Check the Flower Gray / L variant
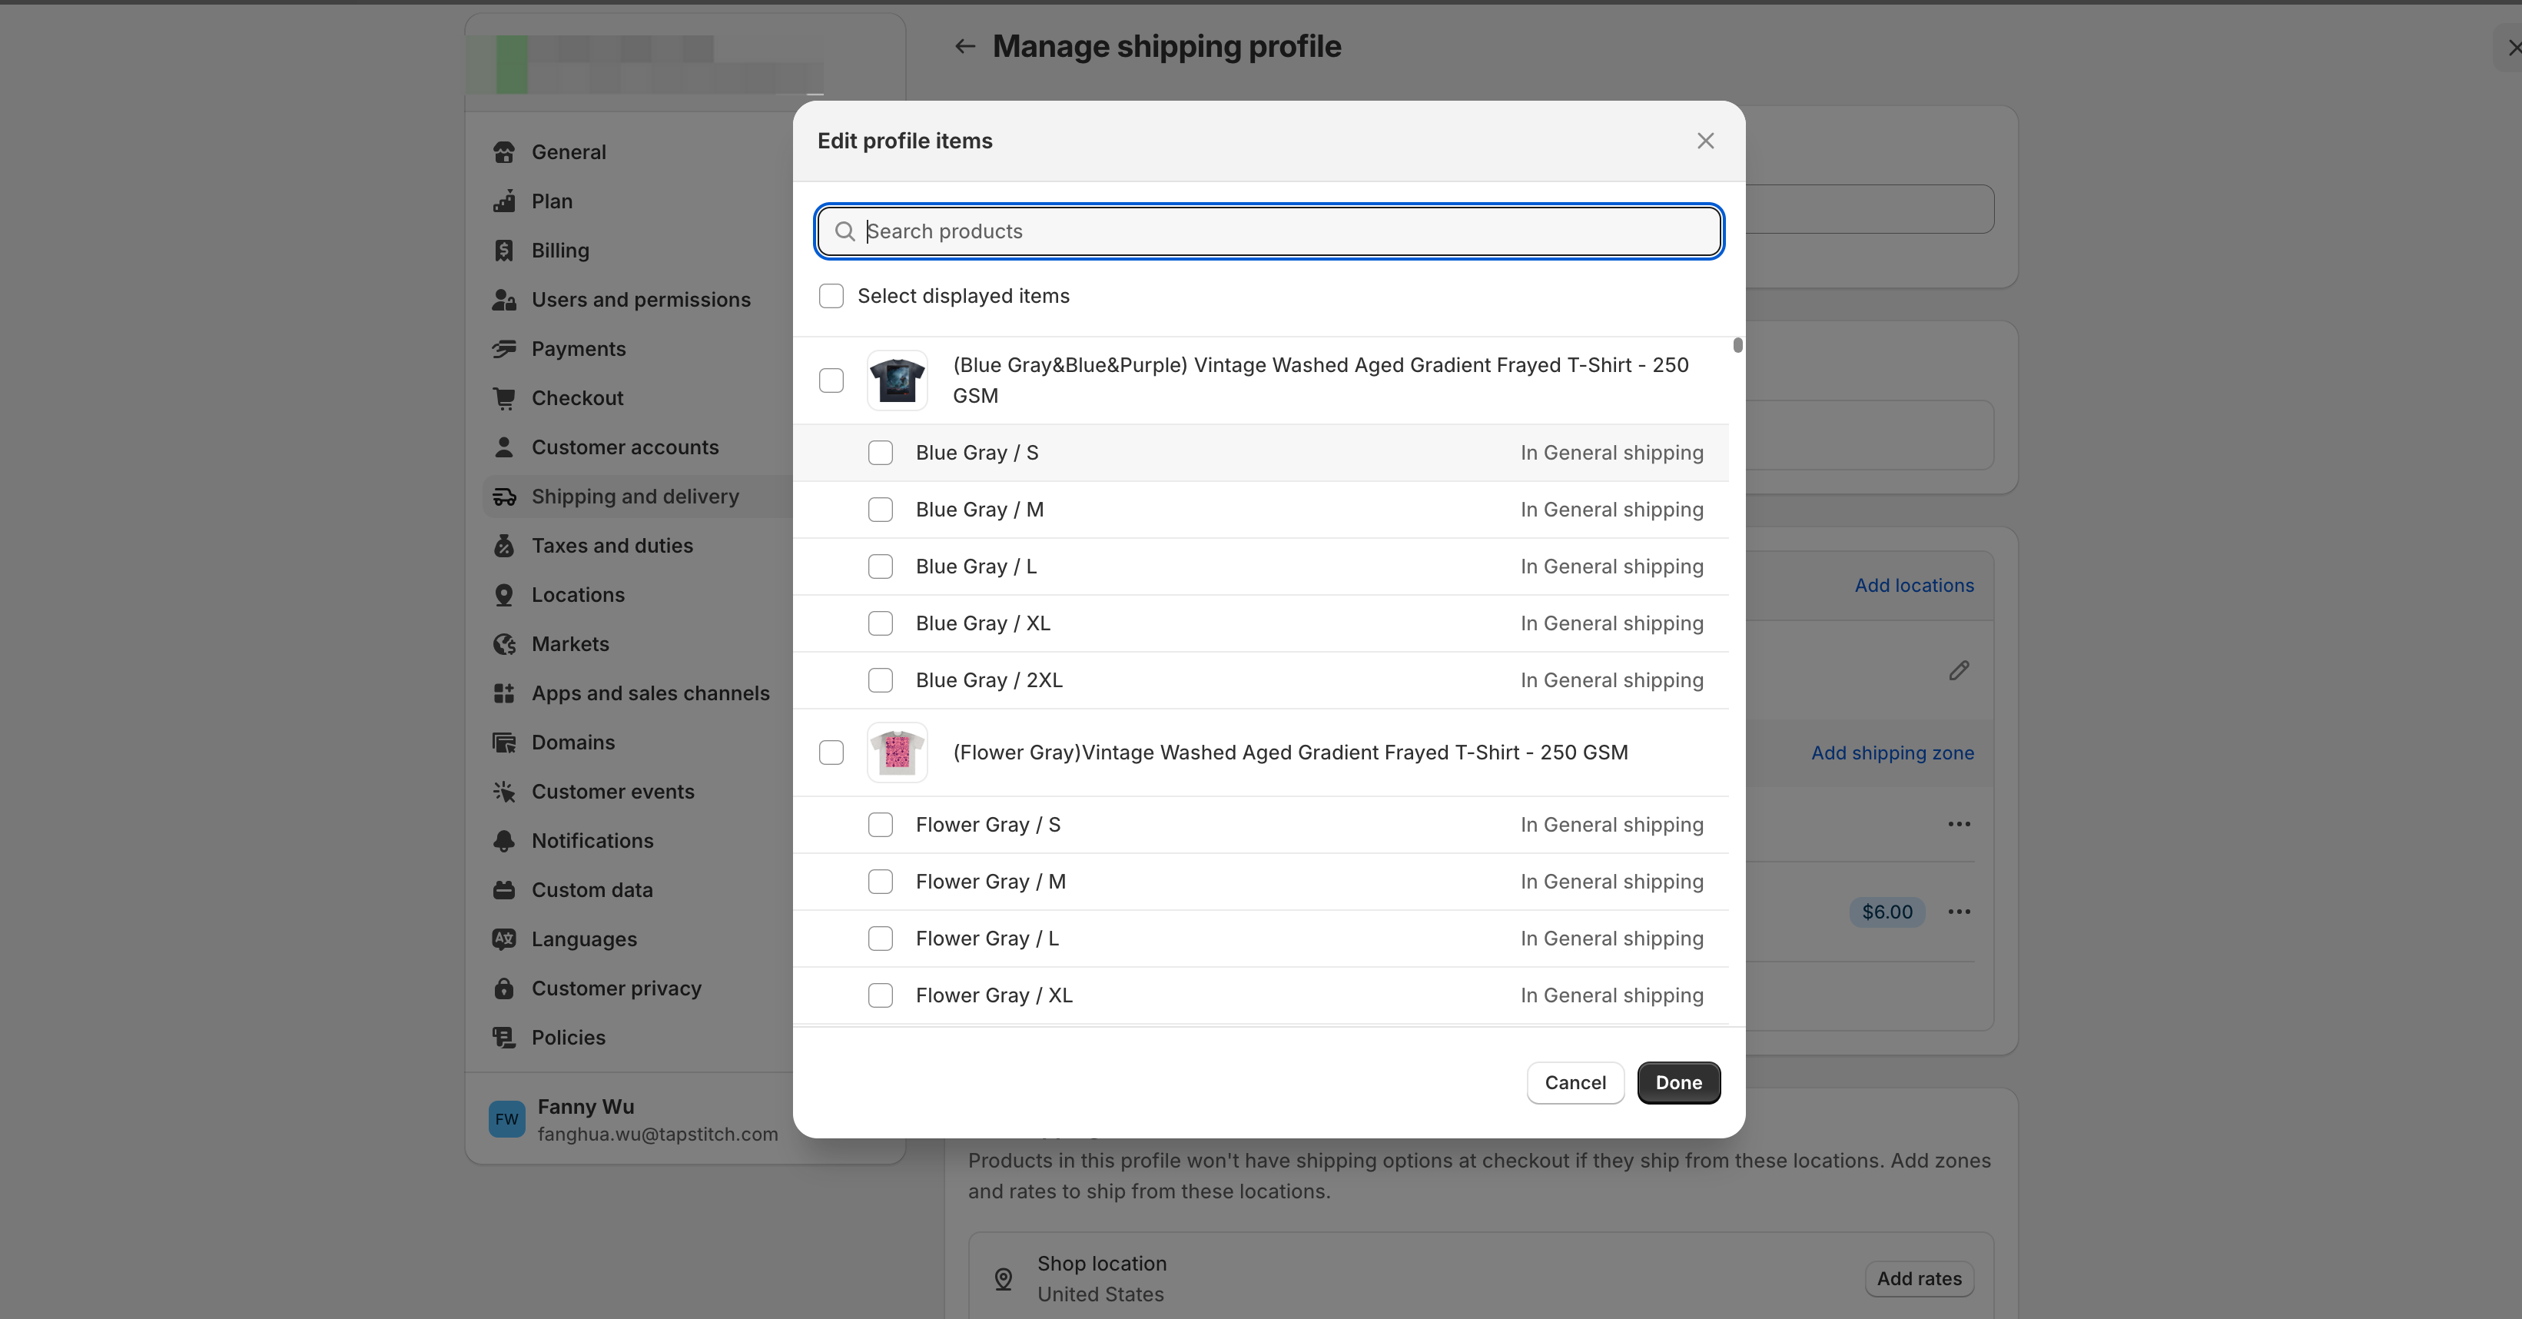2522x1319 pixels. coord(880,938)
